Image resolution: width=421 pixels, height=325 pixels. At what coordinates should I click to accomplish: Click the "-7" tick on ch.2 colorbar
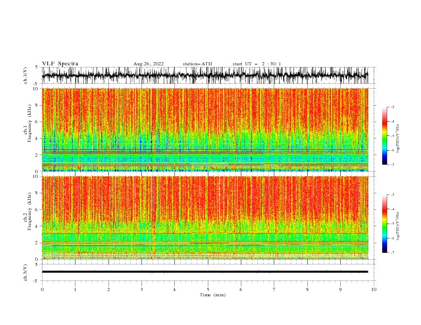[x=392, y=252]
